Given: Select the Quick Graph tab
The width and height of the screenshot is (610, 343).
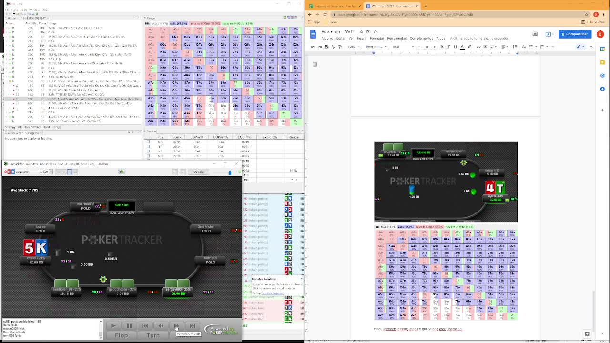Looking at the screenshot, I should [15, 133].
